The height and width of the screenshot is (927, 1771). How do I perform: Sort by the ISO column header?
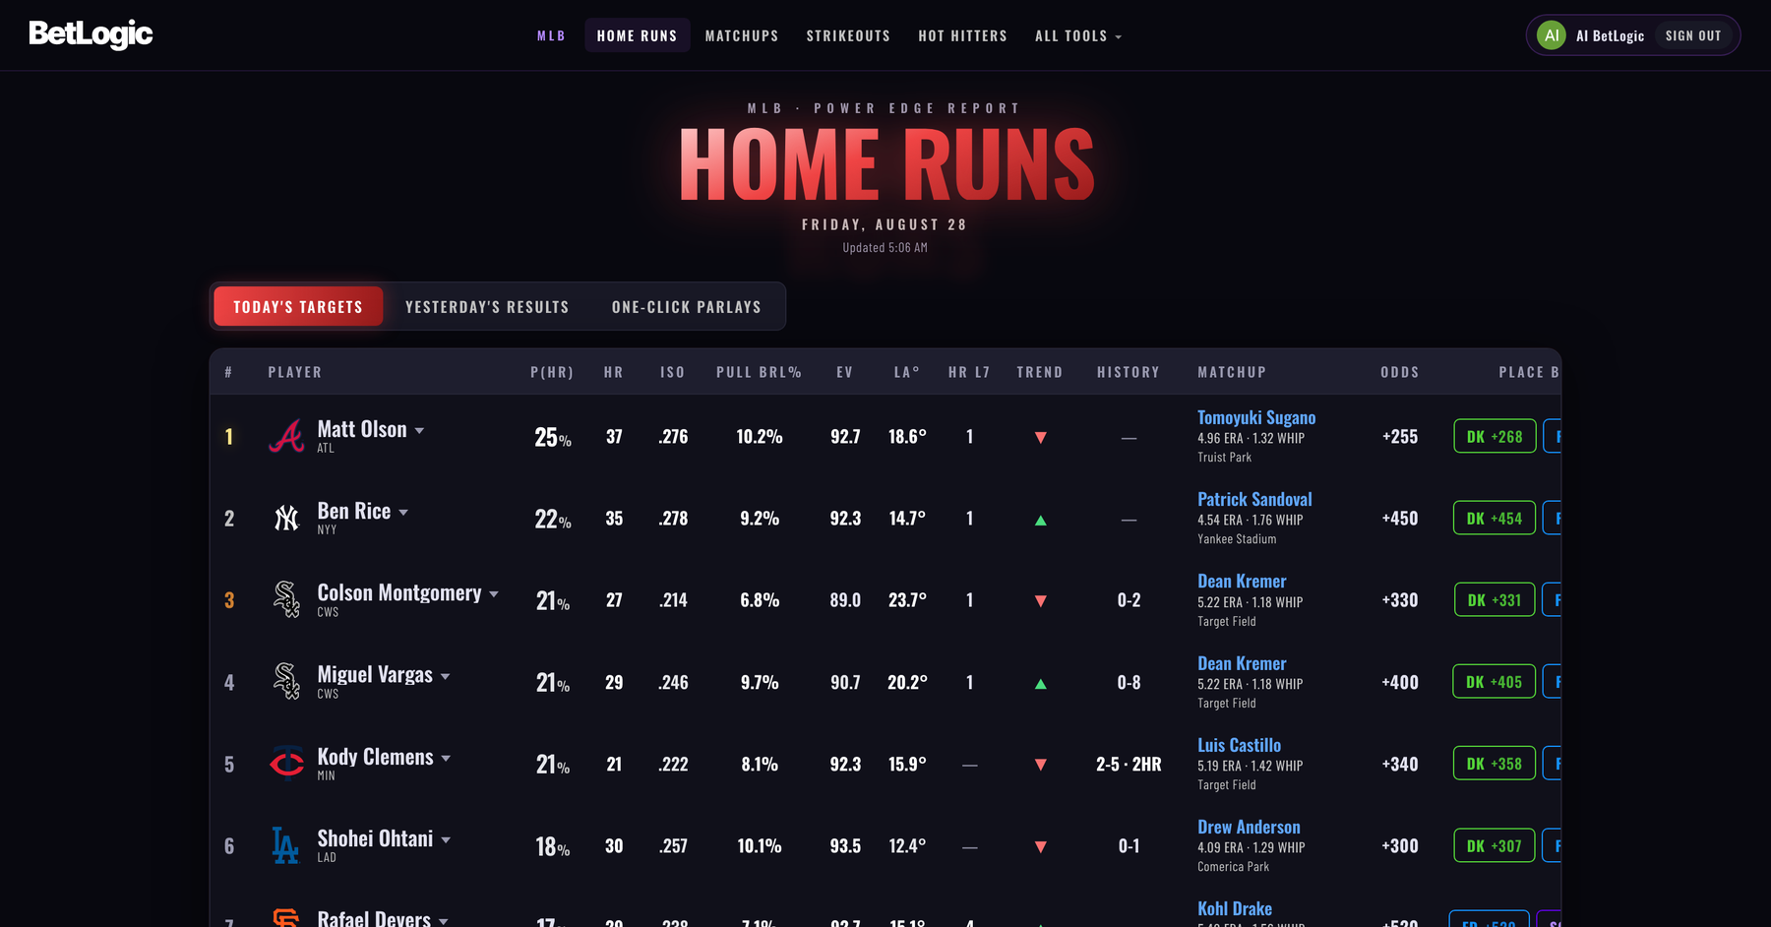click(672, 372)
